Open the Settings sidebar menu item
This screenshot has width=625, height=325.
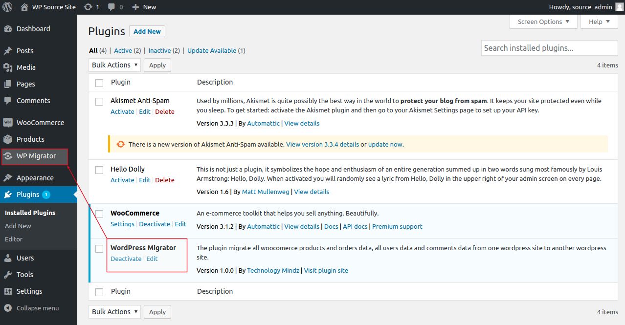coord(29,291)
